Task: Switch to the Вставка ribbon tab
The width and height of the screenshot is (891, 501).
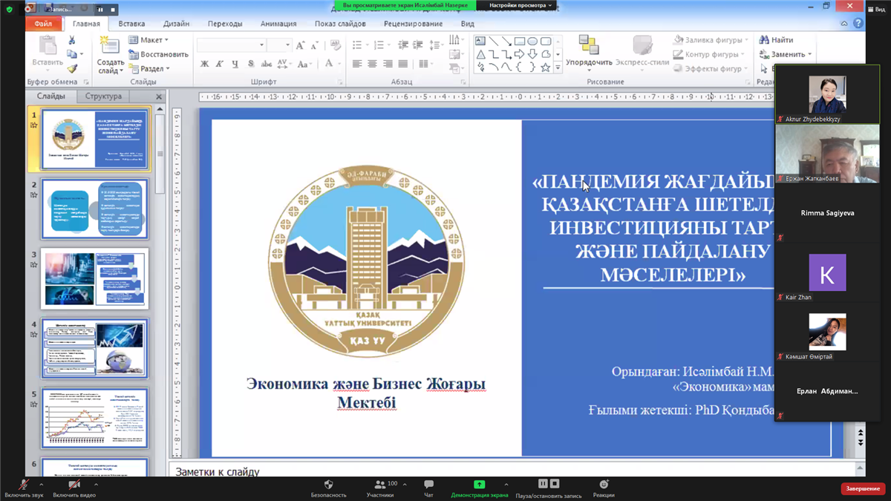Action: pos(131,24)
